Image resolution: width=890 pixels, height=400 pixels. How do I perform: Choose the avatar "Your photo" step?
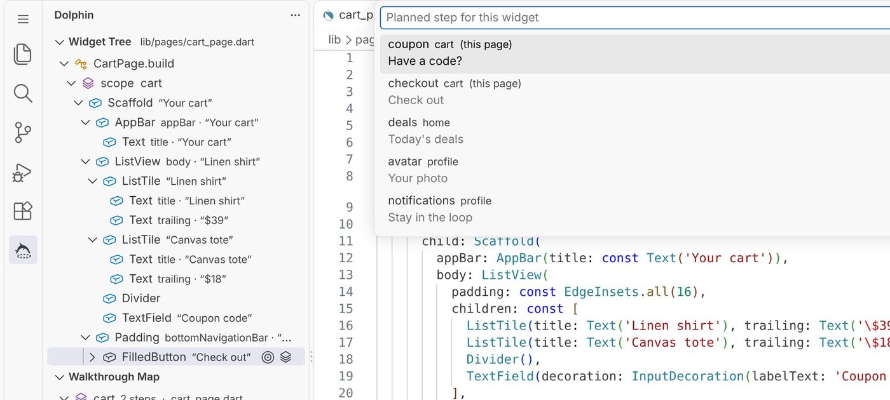click(x=634, y=170)
